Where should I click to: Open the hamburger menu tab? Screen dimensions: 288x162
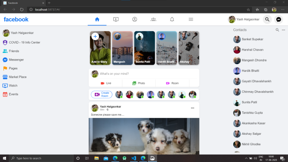pos(191,19)
